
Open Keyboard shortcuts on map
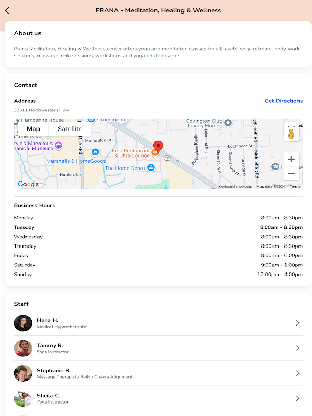pos(235,186)
